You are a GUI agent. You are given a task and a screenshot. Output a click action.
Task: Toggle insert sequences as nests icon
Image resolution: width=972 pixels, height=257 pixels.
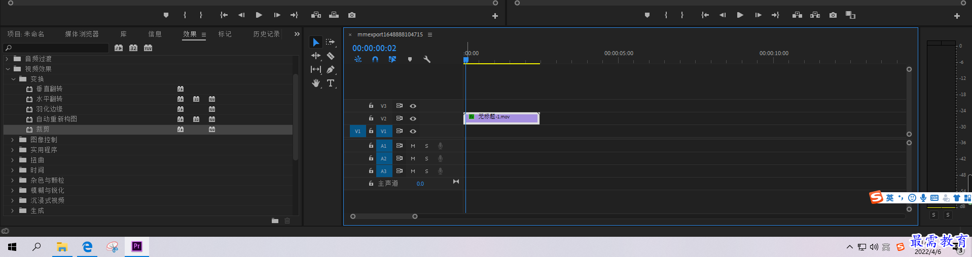tap(358, 59)
